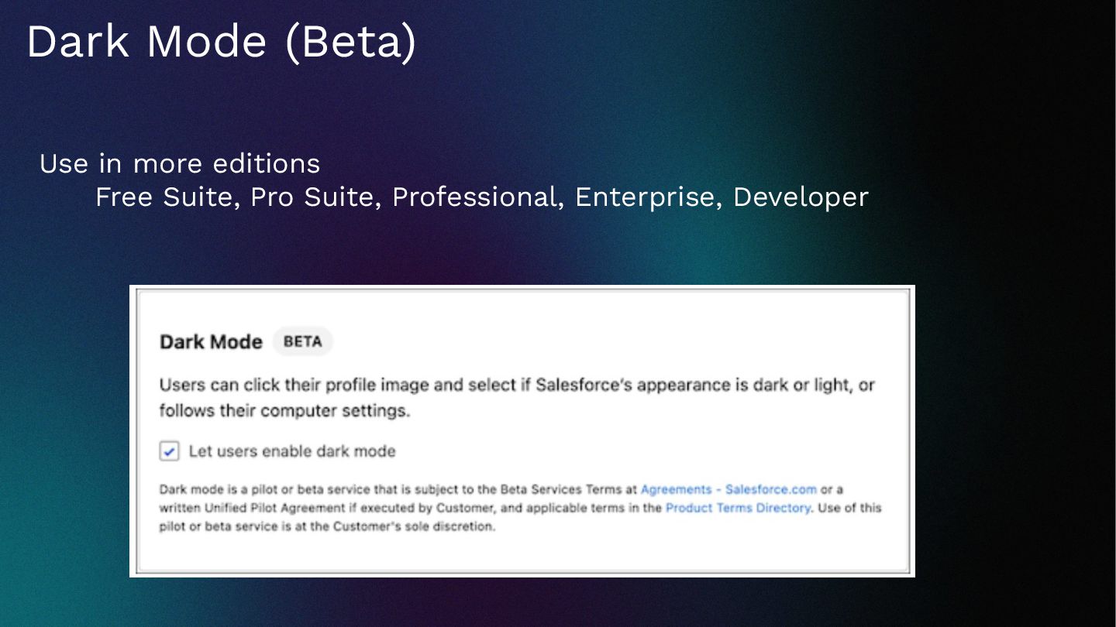Click the "Developer" edition word
The height and width of the screenshot is (627, 1116).
pos(800,197)
